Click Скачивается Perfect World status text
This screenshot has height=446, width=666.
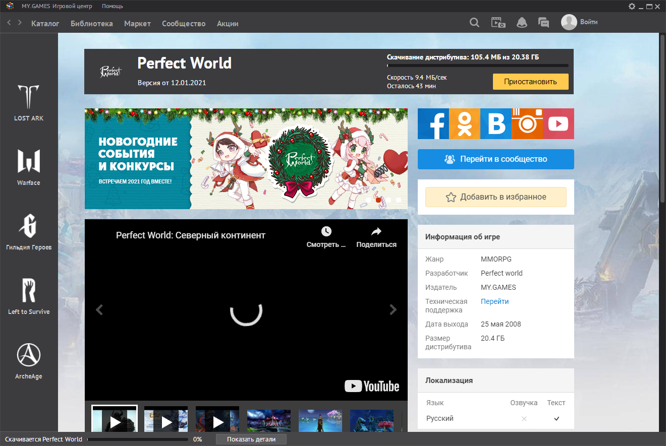(44, 439)
